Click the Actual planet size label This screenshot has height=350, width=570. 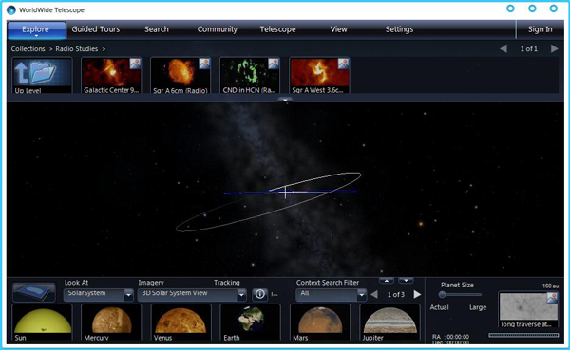click(440, 307)
